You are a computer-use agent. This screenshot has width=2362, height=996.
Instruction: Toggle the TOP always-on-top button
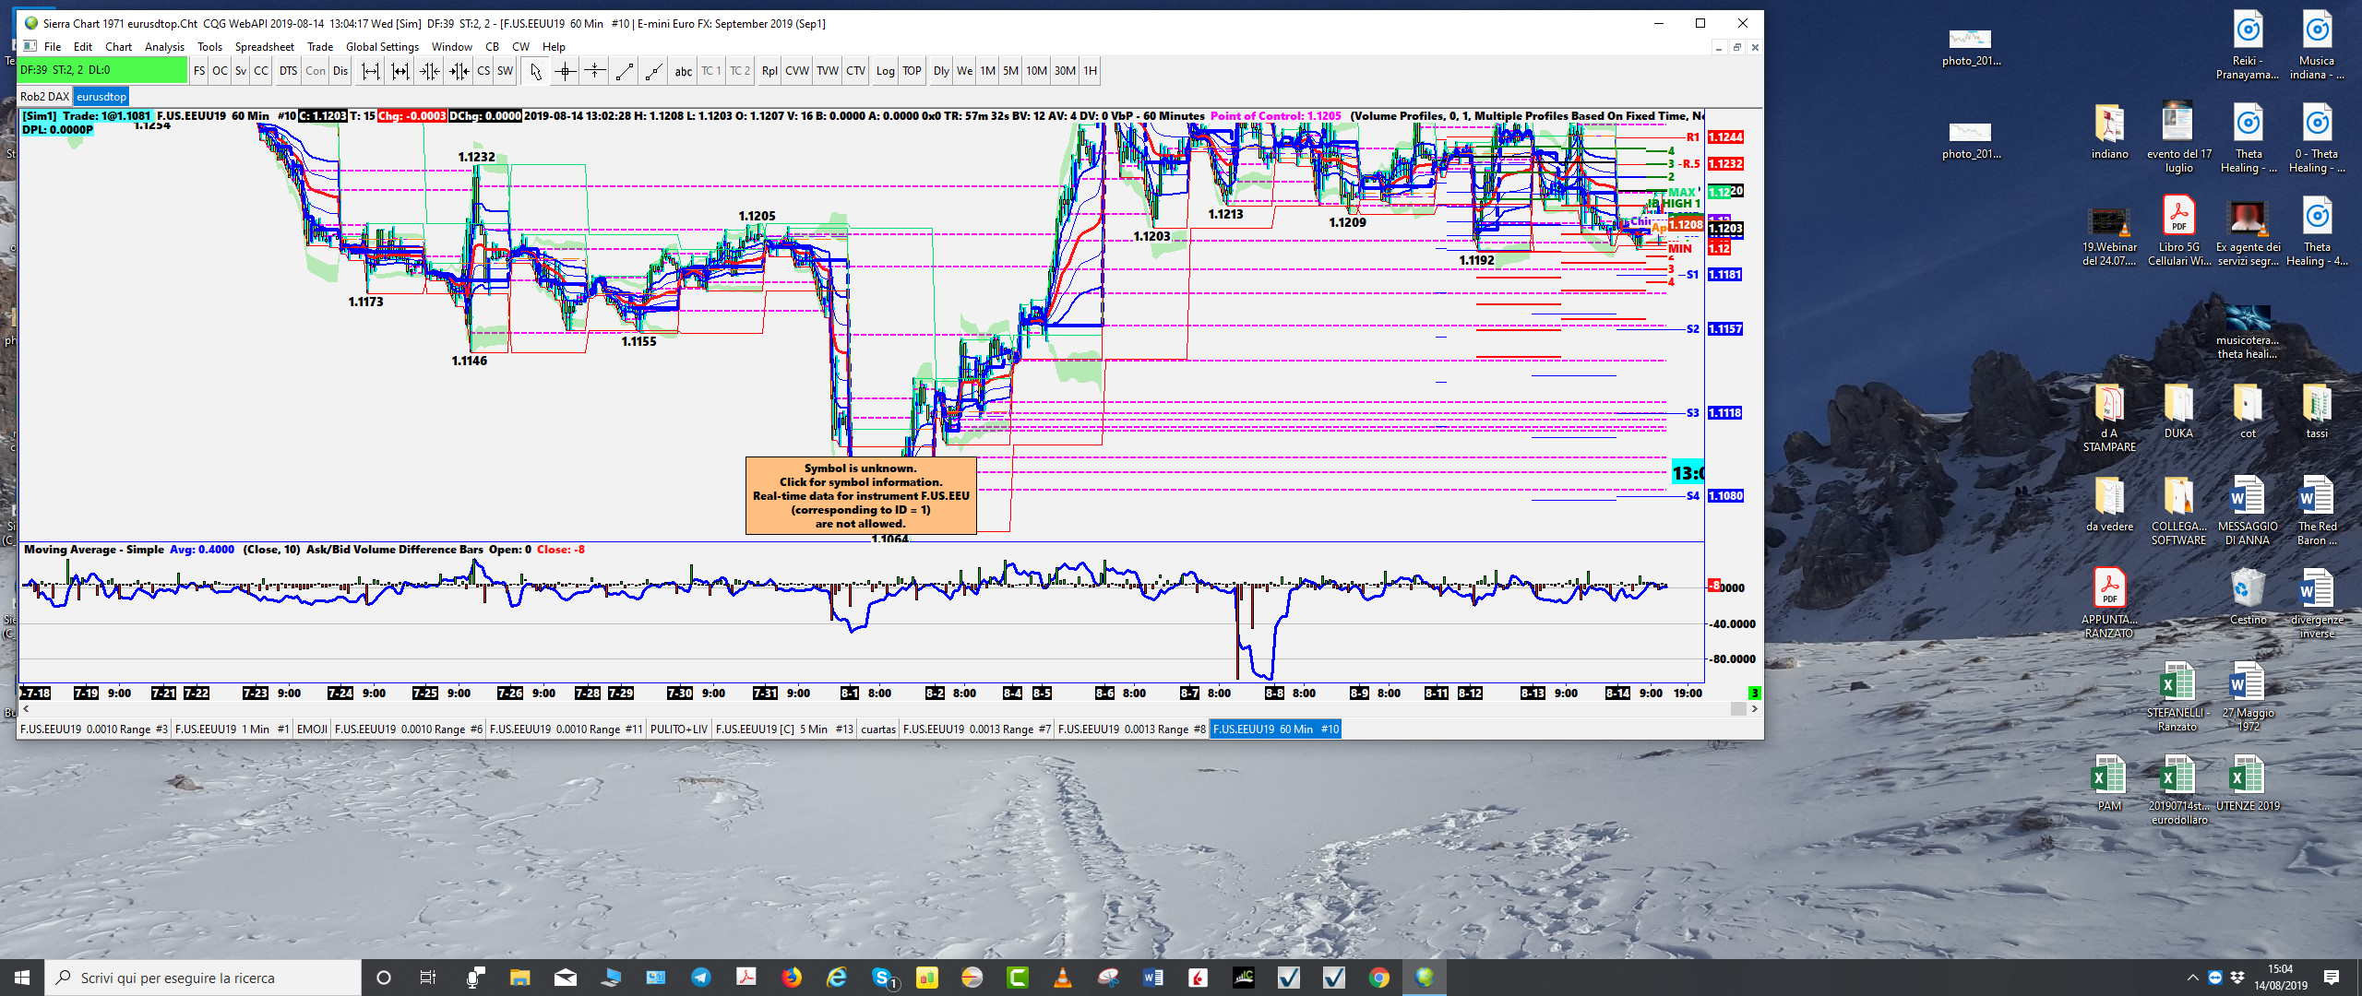point(912,71)
